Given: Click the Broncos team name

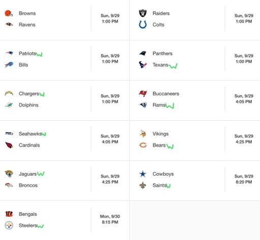Looking at the screenshot, I should point(28,185).
